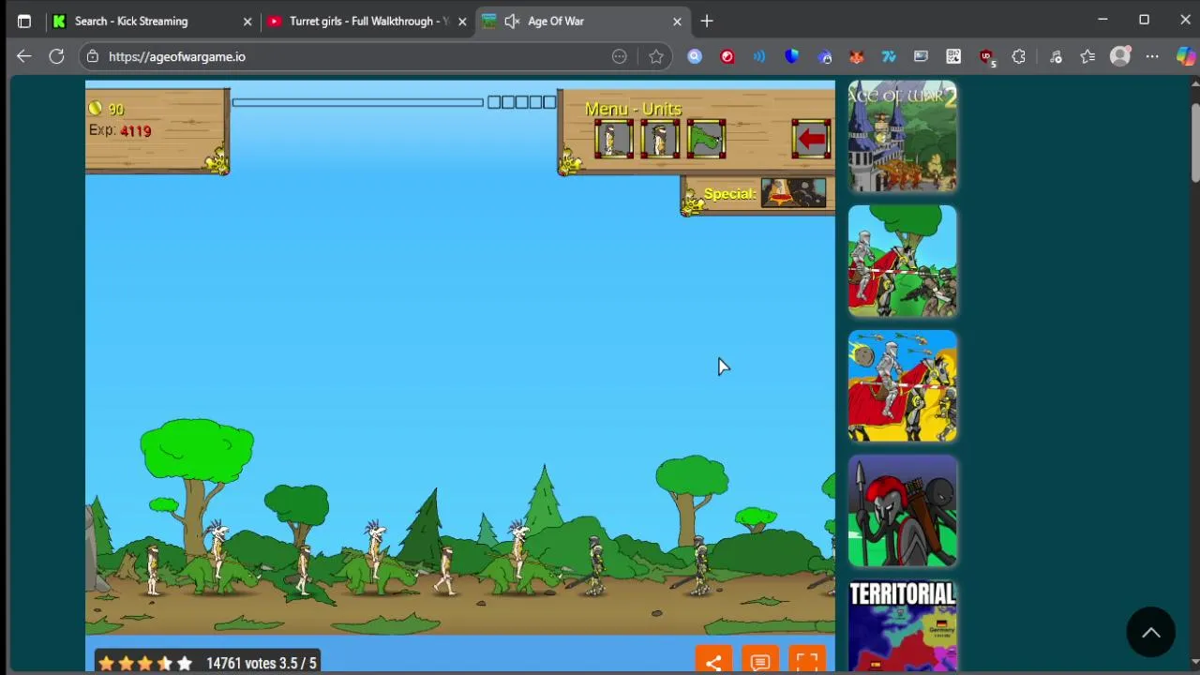1200x675 pixels.
Task: Open browser Settings and more menu
Action: coord(1152,56)
